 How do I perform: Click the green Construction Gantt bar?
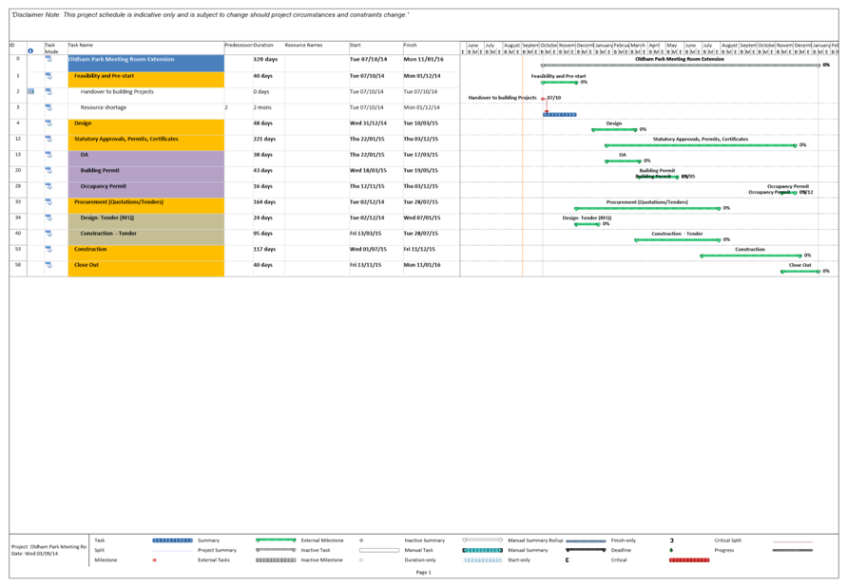pos(751,256)
